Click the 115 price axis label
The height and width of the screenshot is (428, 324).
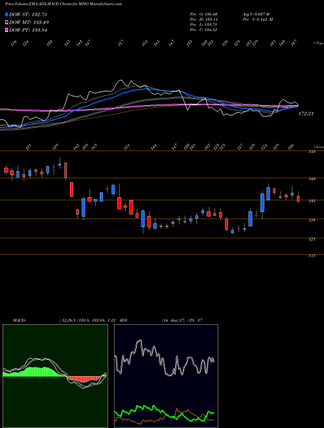(x=312, y=256)
